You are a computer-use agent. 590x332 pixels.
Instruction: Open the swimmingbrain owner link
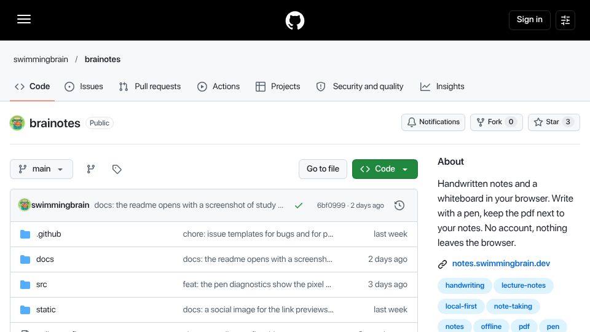41,60
